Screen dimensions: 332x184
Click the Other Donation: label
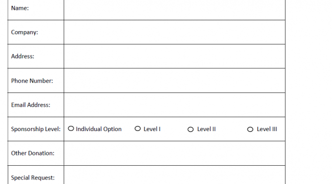coord(33,153)
